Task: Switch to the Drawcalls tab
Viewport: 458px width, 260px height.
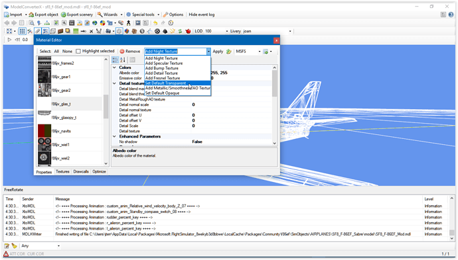Action: click(x=81, y=171)
